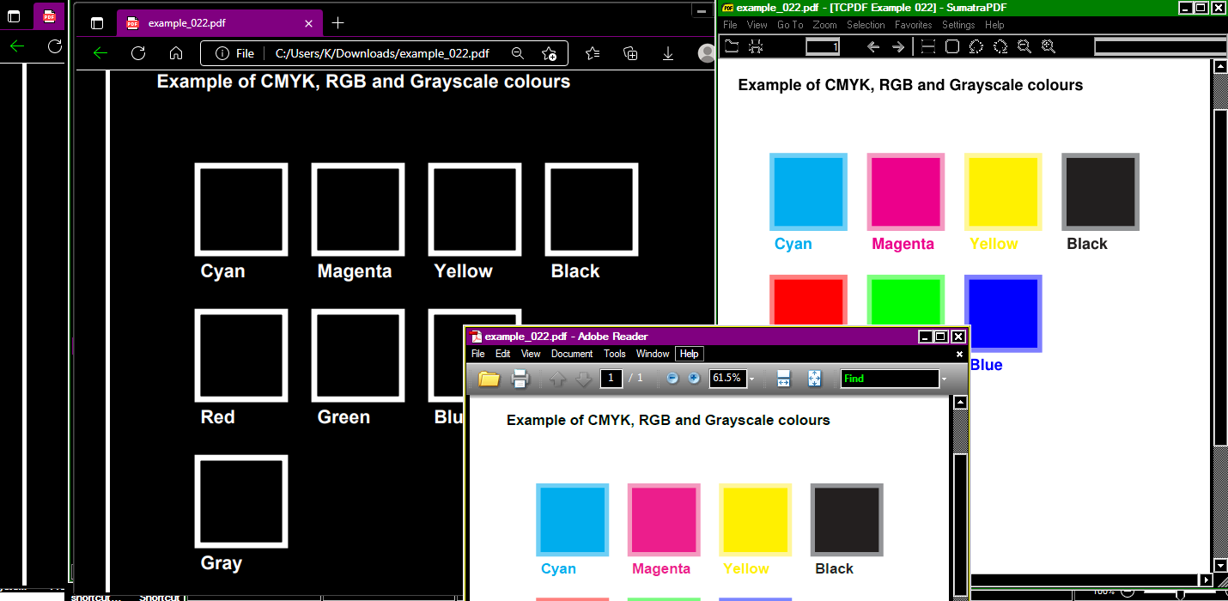Expand the 61.5% zoom dropdown in Adobe Reader

point(751,379)
